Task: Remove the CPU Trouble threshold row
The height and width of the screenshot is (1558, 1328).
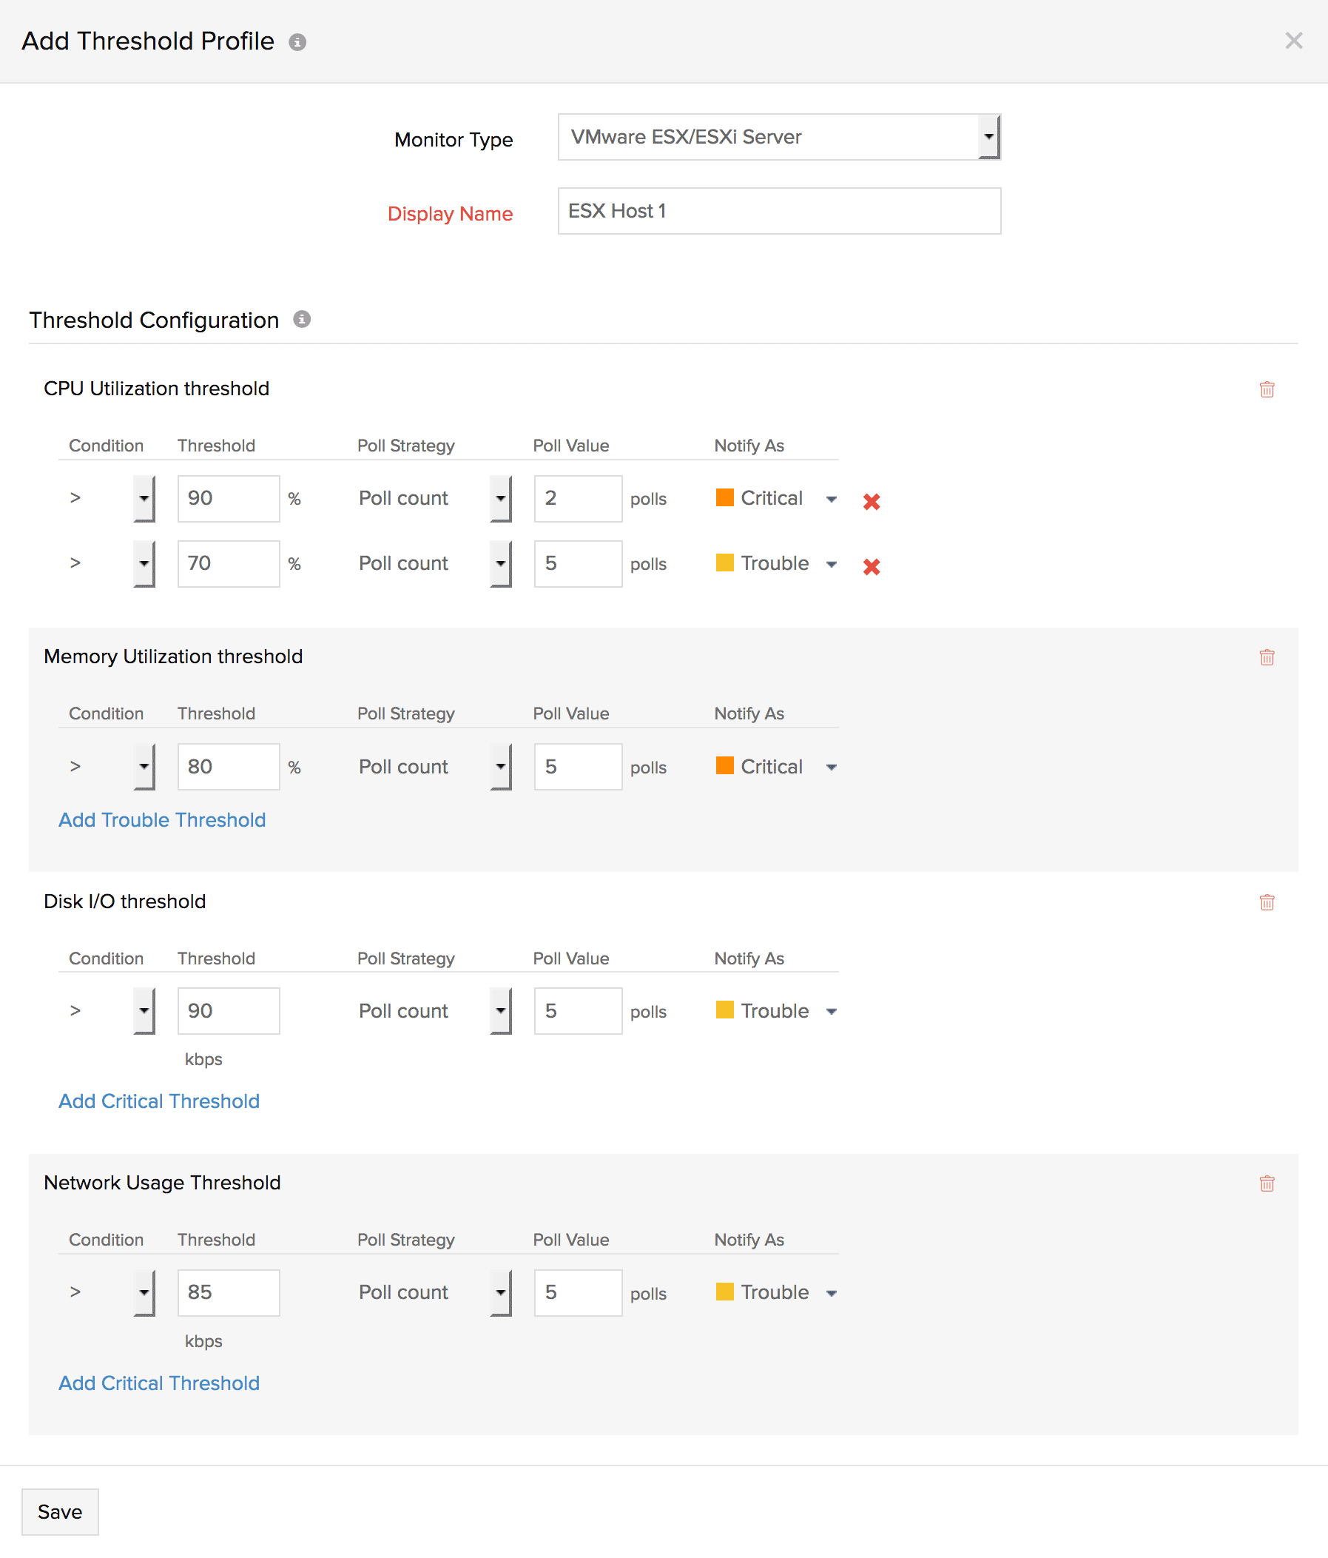Action: (871, 566)
